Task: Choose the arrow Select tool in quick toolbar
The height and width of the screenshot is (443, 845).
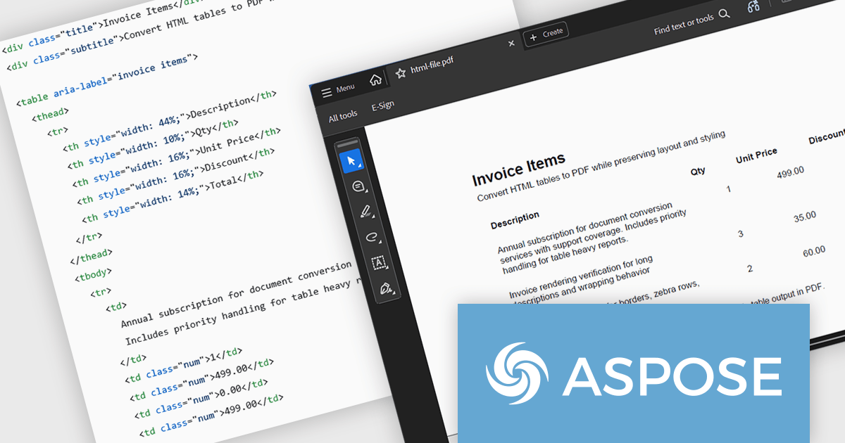Action: coord(351,161)
